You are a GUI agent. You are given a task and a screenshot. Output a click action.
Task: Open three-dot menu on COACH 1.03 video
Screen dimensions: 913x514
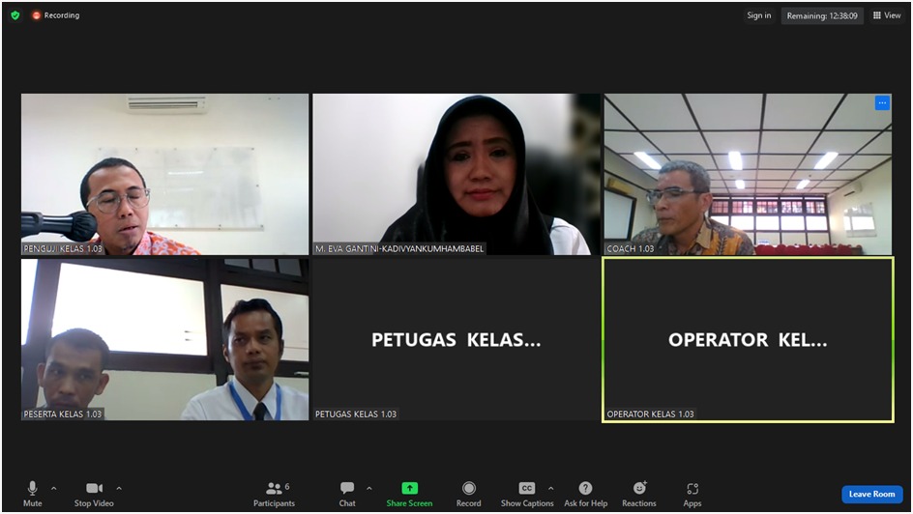coord(882,102)
